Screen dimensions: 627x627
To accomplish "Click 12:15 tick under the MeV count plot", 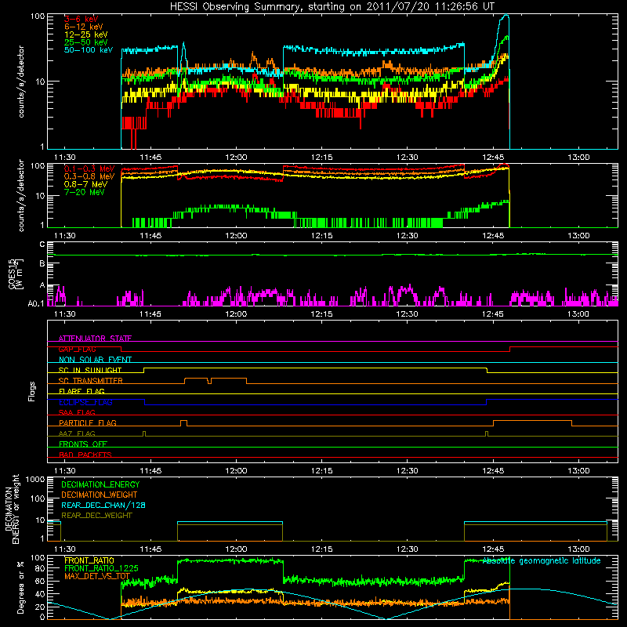I will pos(321,236).
